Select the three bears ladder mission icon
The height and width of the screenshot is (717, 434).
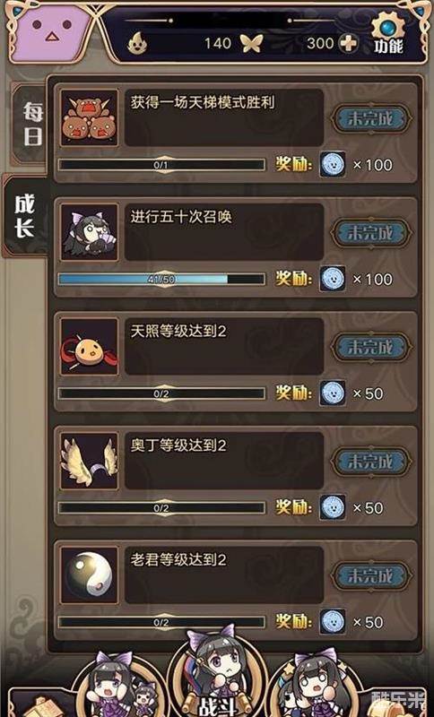pyautogui.click(x=89, y=118)
